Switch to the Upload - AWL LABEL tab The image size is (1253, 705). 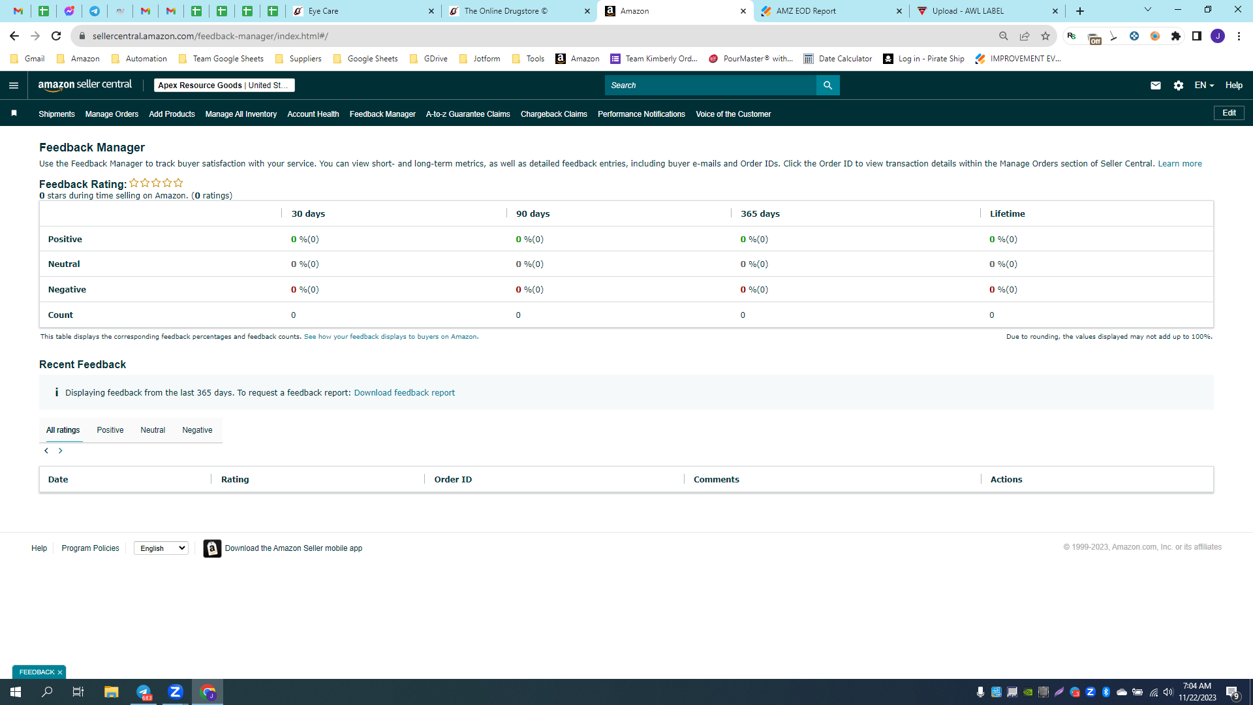(987, 11)
